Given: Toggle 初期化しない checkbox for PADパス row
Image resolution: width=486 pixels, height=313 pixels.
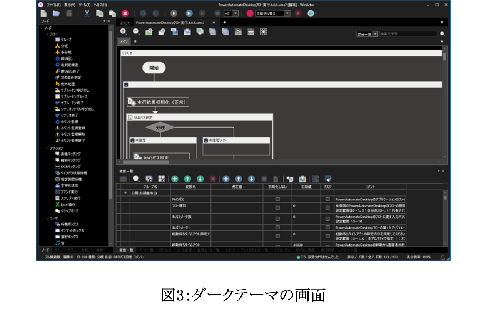Looking at the screenshot, I should (x=277, y=199).
